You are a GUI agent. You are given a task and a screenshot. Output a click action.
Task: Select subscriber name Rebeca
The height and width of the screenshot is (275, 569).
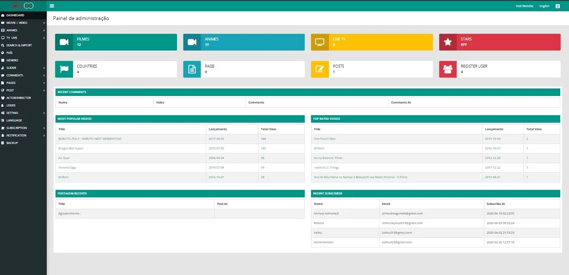[x=319, y=223]
